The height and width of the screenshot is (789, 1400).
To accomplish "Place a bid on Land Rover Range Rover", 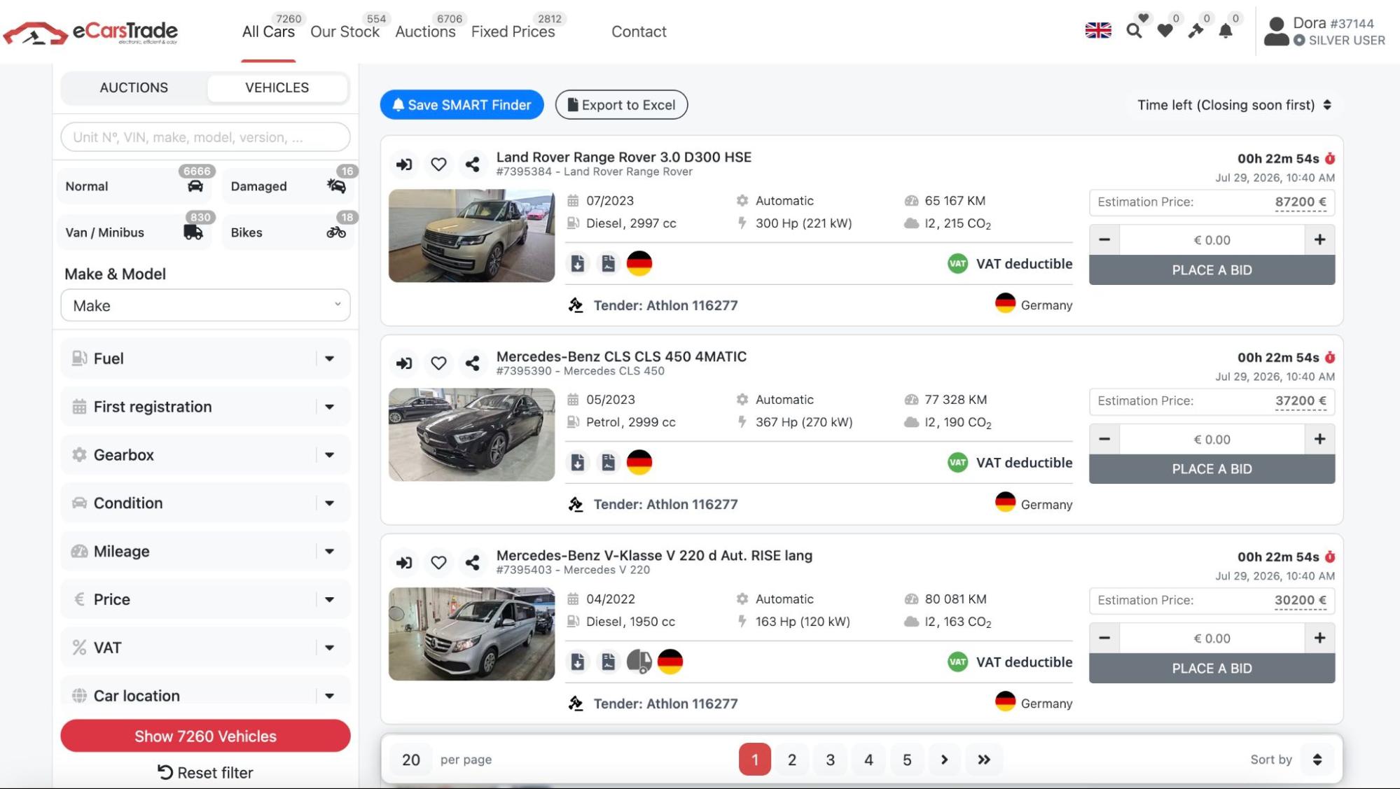I will [1212, 270].
